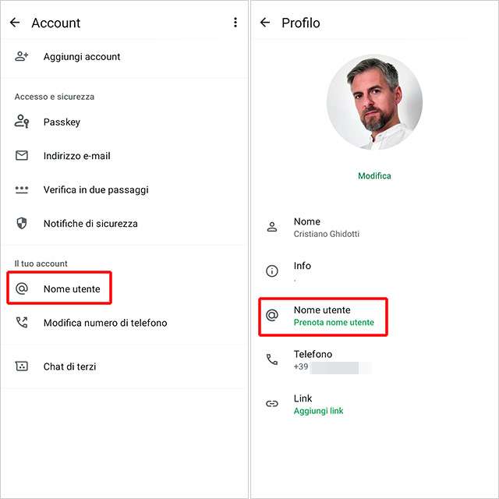Tap the shield icon for Notifiche di sicurezza
This screenshot has height=499, width=499.
pos(22,223)
